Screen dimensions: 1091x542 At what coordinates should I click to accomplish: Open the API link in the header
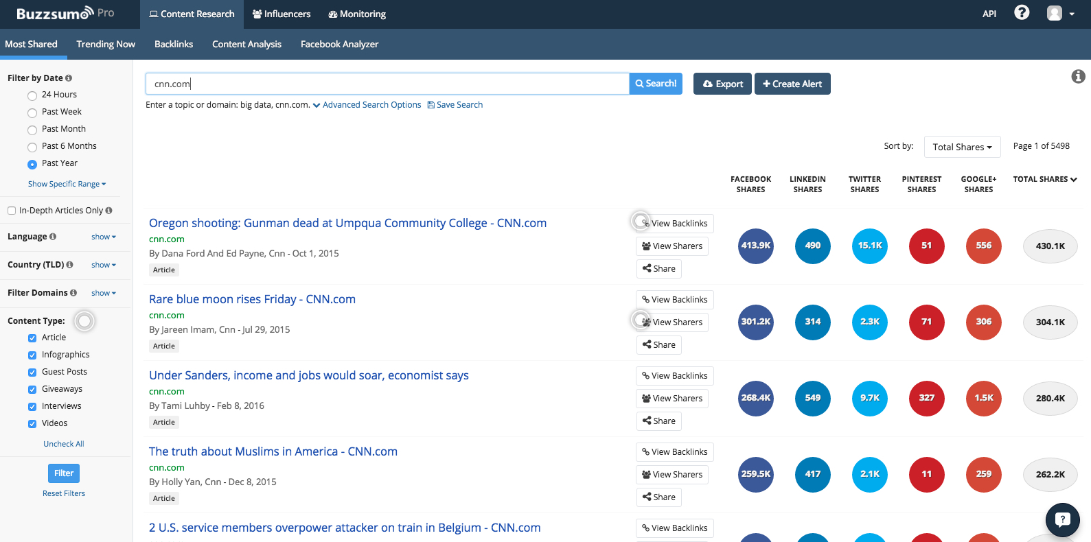989,14
